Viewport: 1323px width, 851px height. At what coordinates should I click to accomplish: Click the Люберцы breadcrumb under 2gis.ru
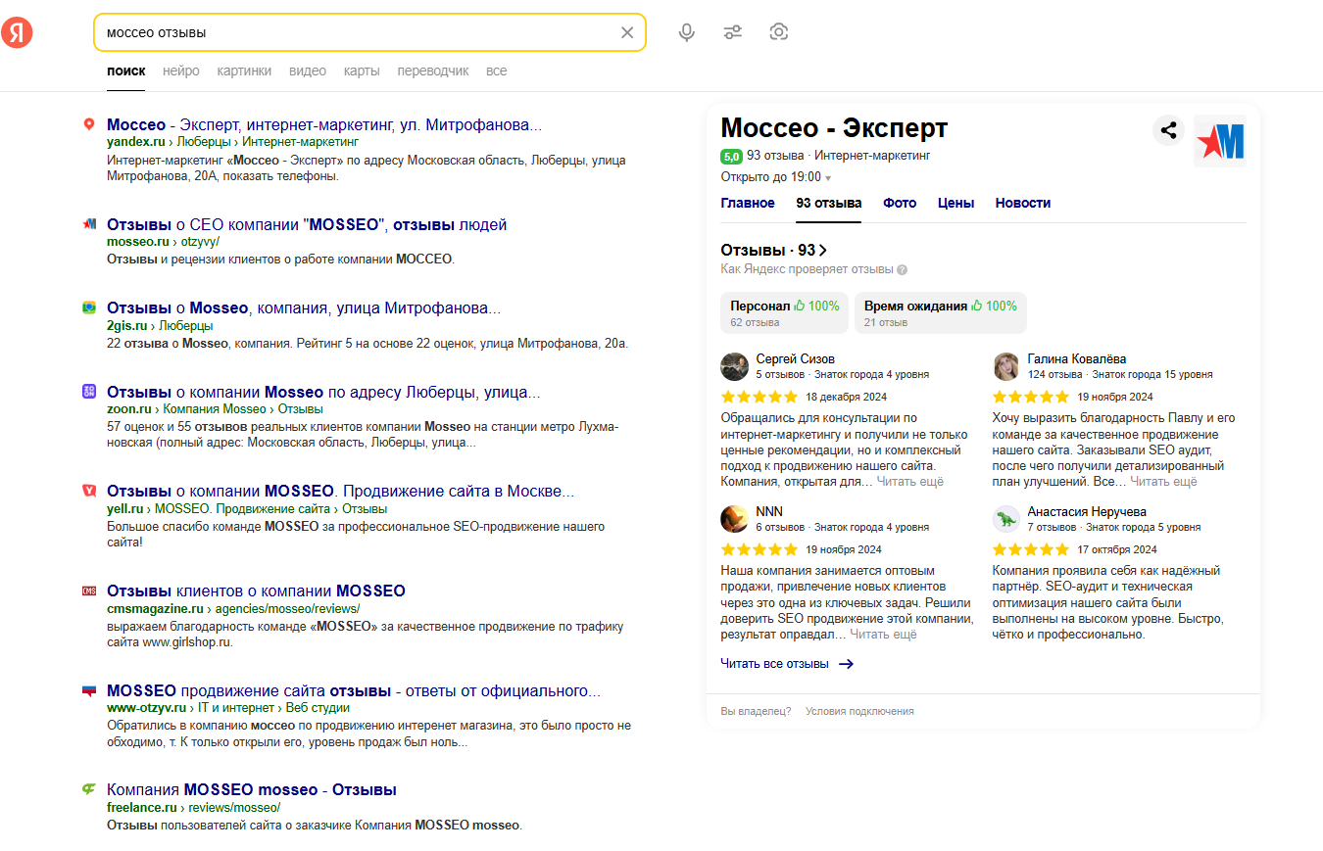point(186,326)
